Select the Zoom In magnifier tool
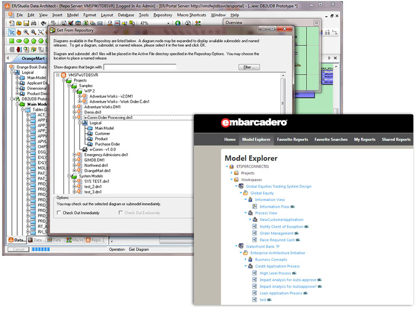 (x=26, y=32)
